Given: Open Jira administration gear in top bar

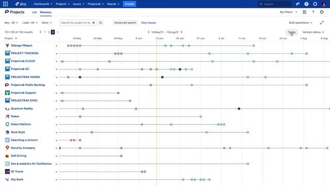Looking at the screenshot, I should click(x=315, y=4).
